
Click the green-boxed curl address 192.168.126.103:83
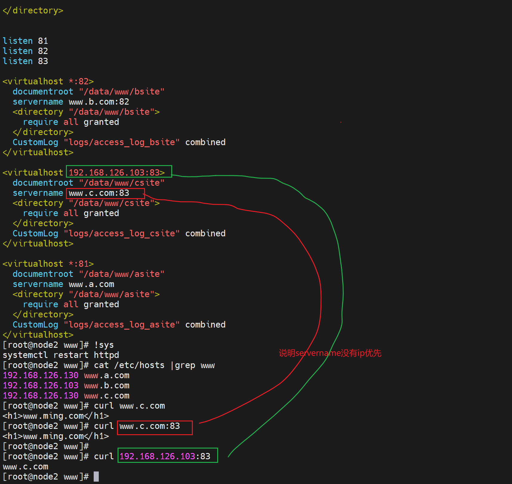(x=165, y=456)
